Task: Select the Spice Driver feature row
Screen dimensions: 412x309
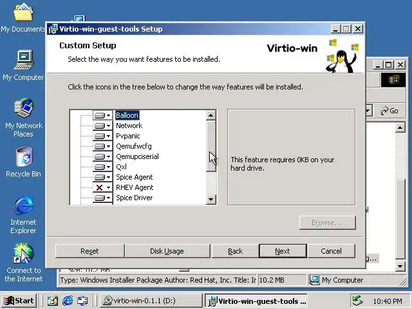Action: coord(135,198)
